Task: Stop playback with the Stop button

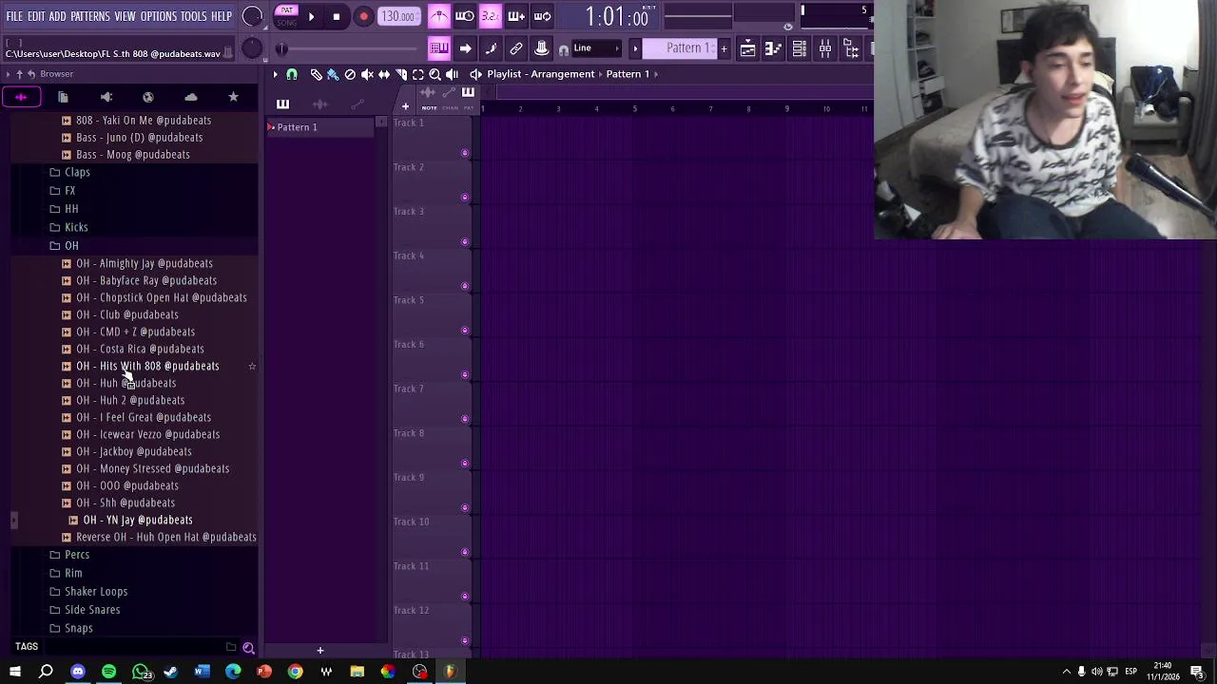Action: [336, 16]
